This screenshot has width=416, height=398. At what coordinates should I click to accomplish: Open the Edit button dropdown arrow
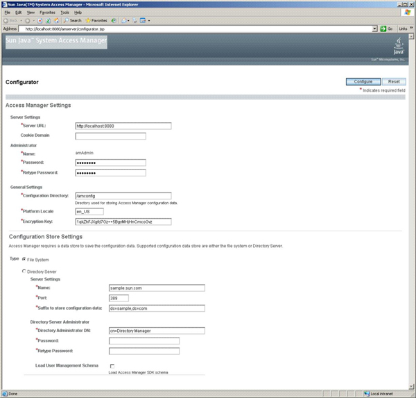[x=149, y=20]
